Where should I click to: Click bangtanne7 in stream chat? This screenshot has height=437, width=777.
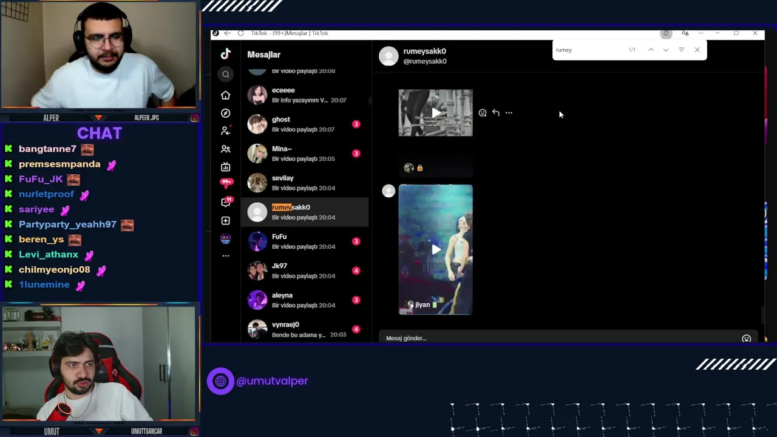click(47, 149)
